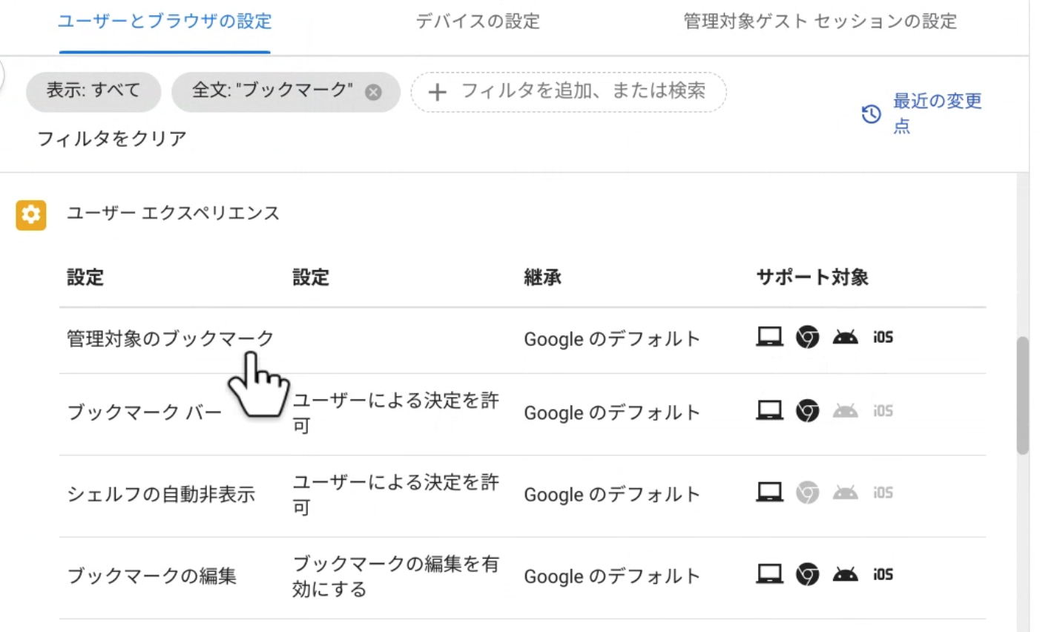Viewport: 1040px width, 632px height.
Task: Select ユーザーとブラウザの設定 tab
Action: click(x=165, y=22)
